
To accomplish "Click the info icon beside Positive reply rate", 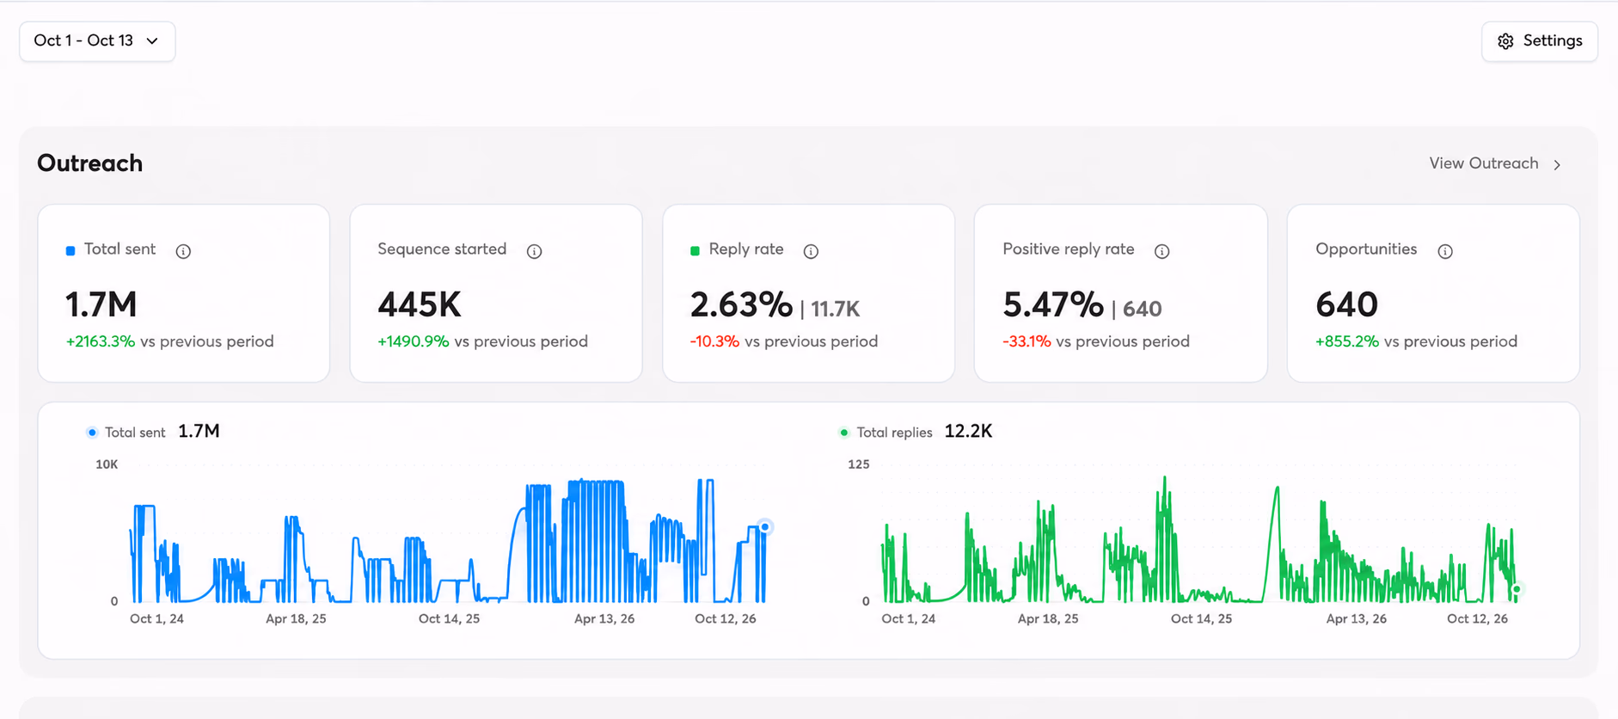I will coord(1161,251).
